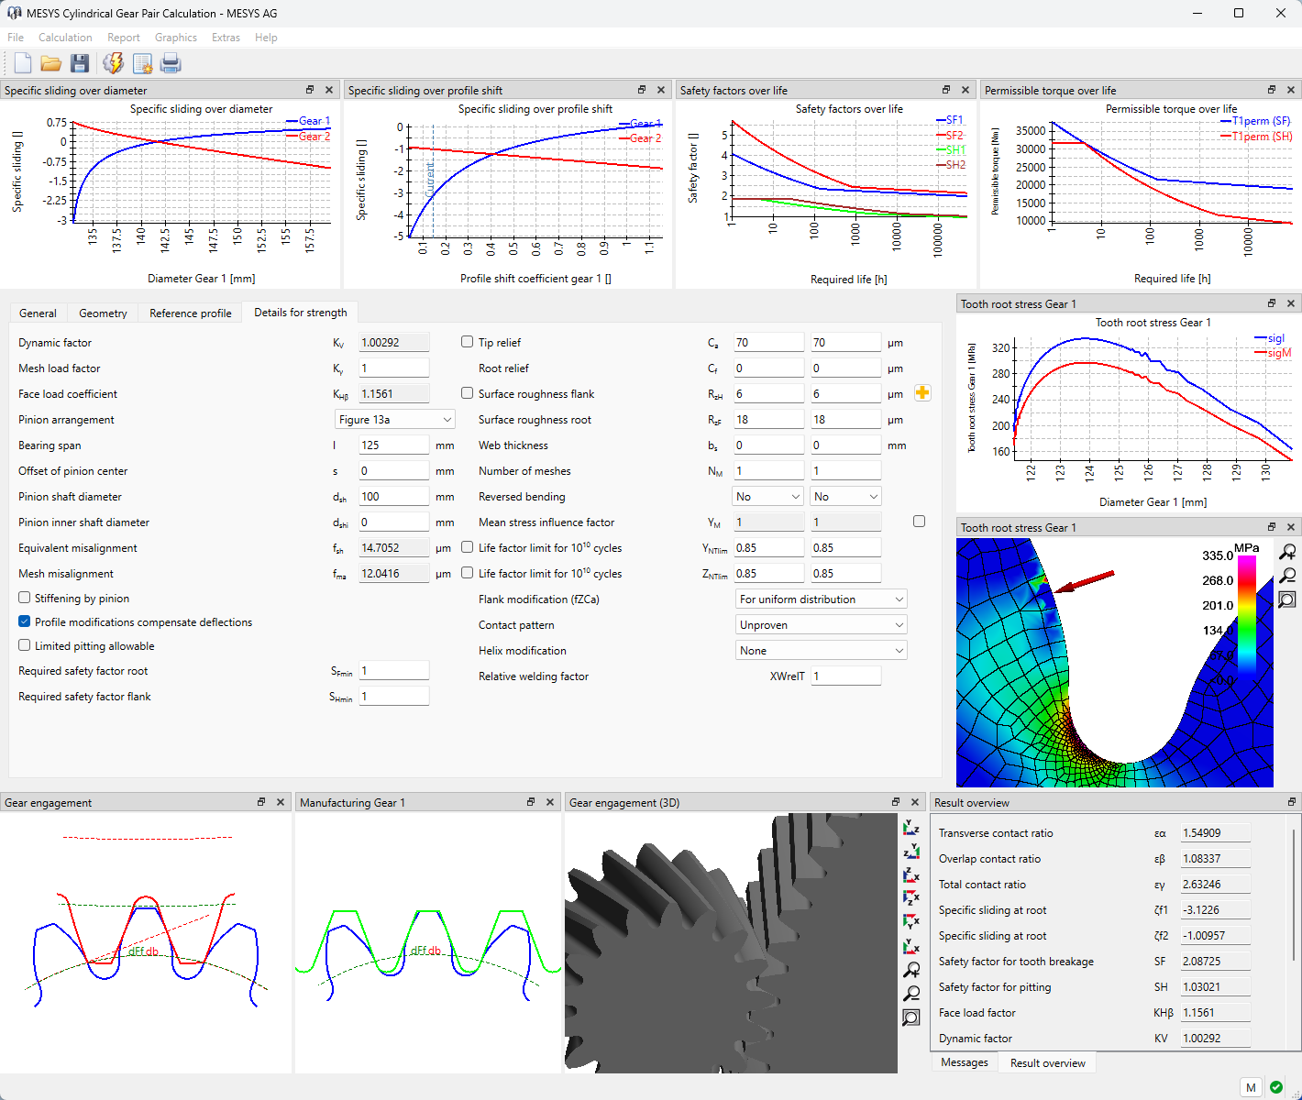Switch to the Reference profile tab

point(190,313)
